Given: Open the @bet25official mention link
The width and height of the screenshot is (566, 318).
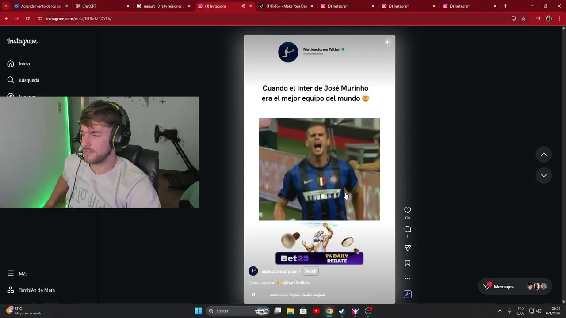Looking at the screenshot, I should pos(297,283).
